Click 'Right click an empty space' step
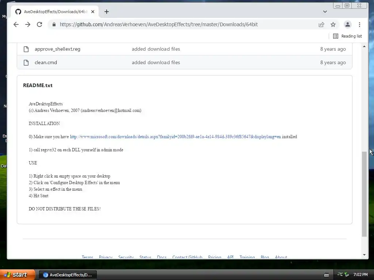374x280 pixels. tap(69, 176)
